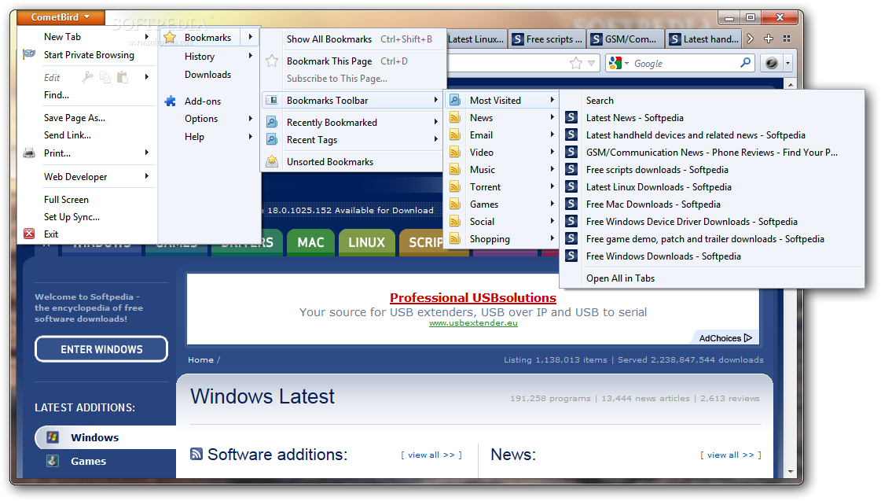
Task: Open the MAC category tab on page
Action: pos(310,242)
